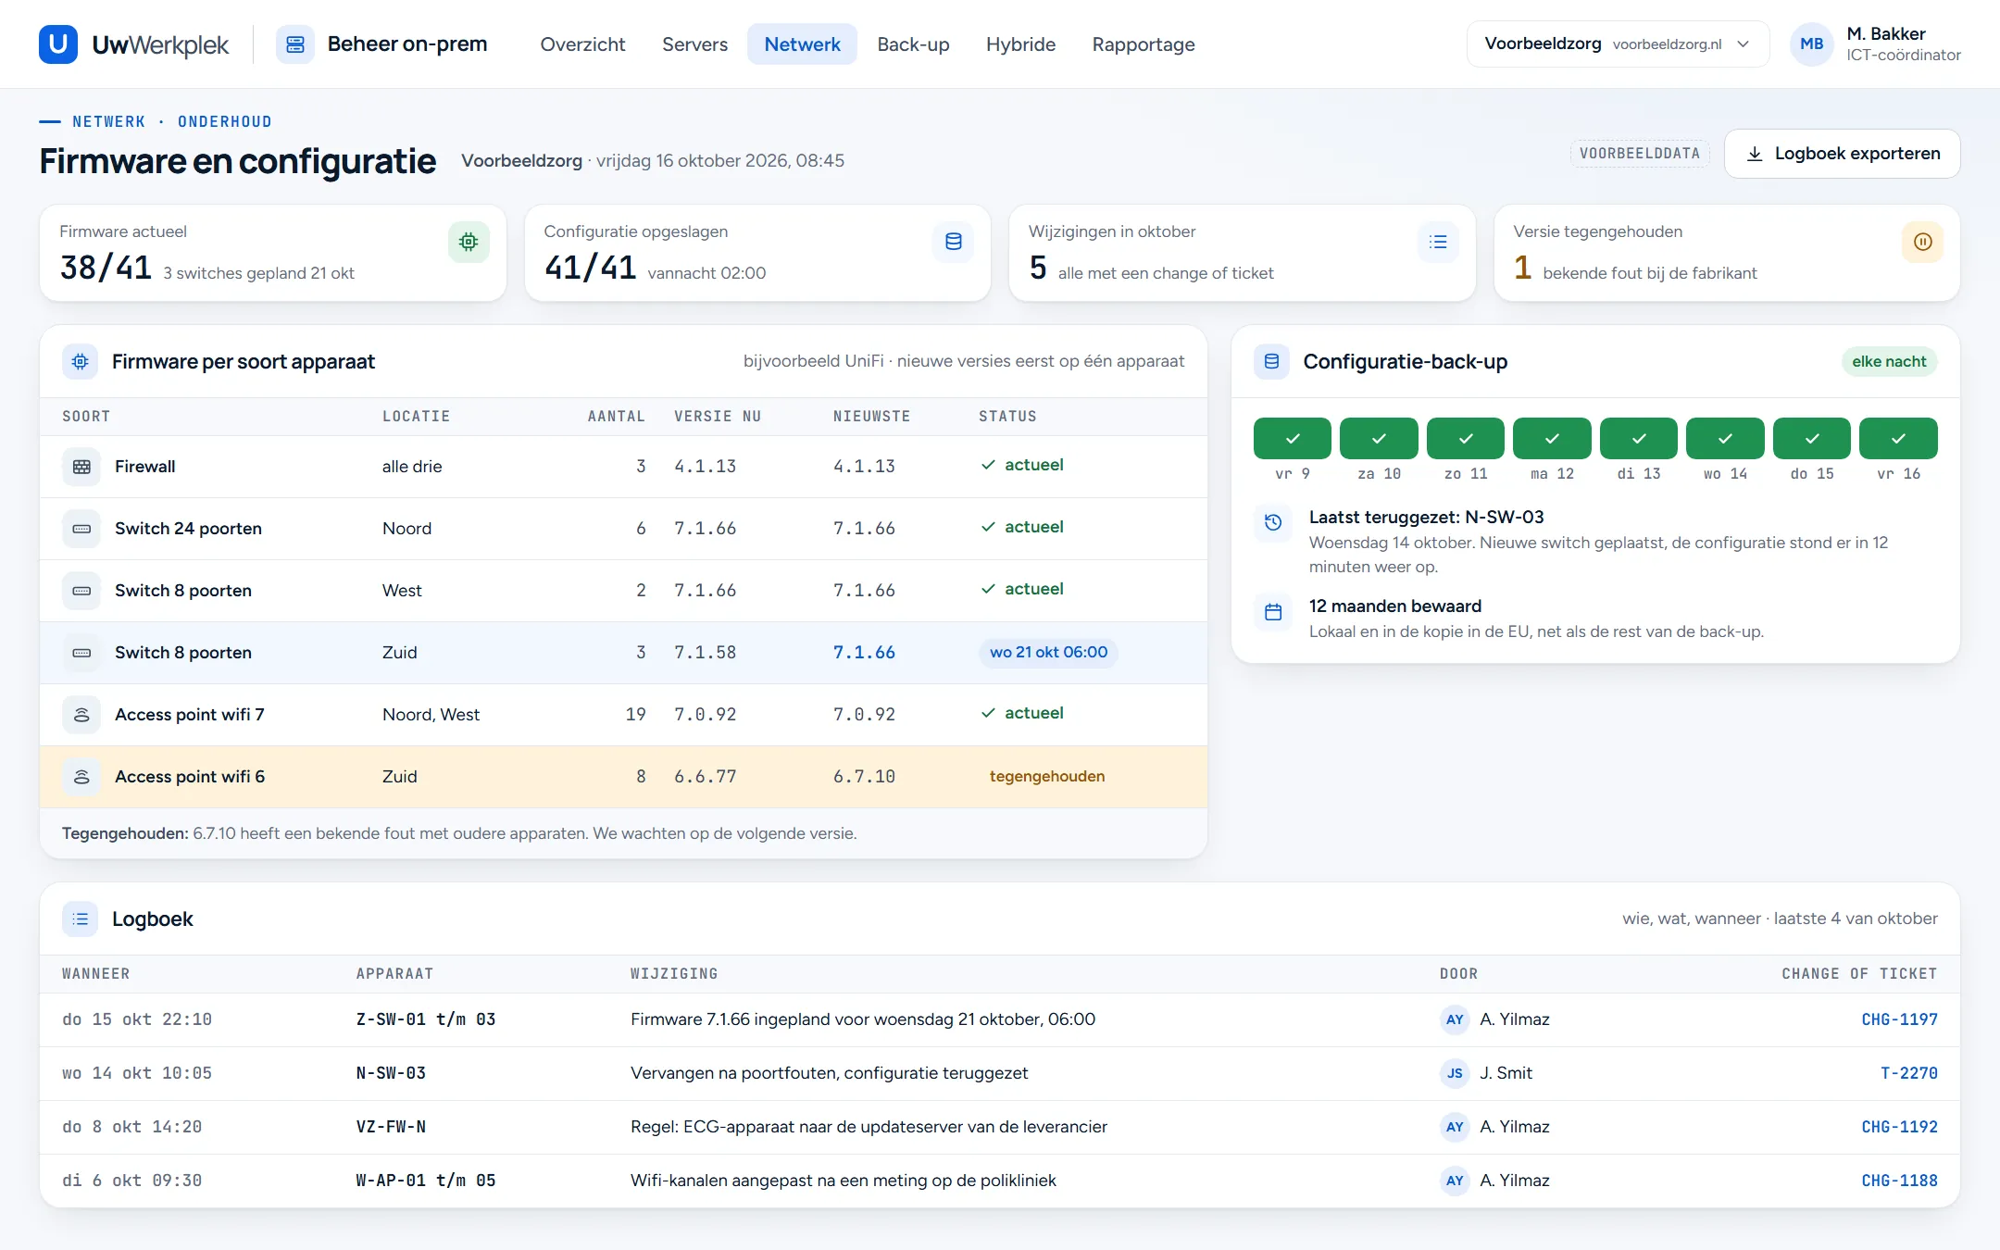This screenshot has height=1250, width=2000.
Task: Click the calendar icon beside 12 maanden bewaard
Action: point(1273,612)
